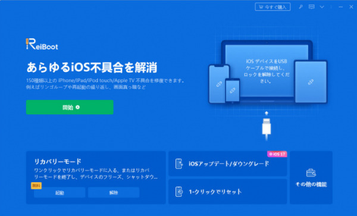Image resolution: width=357 pixels, height=216 pixels.
Task: Click the key registration icon
Action: pos(300,7)
